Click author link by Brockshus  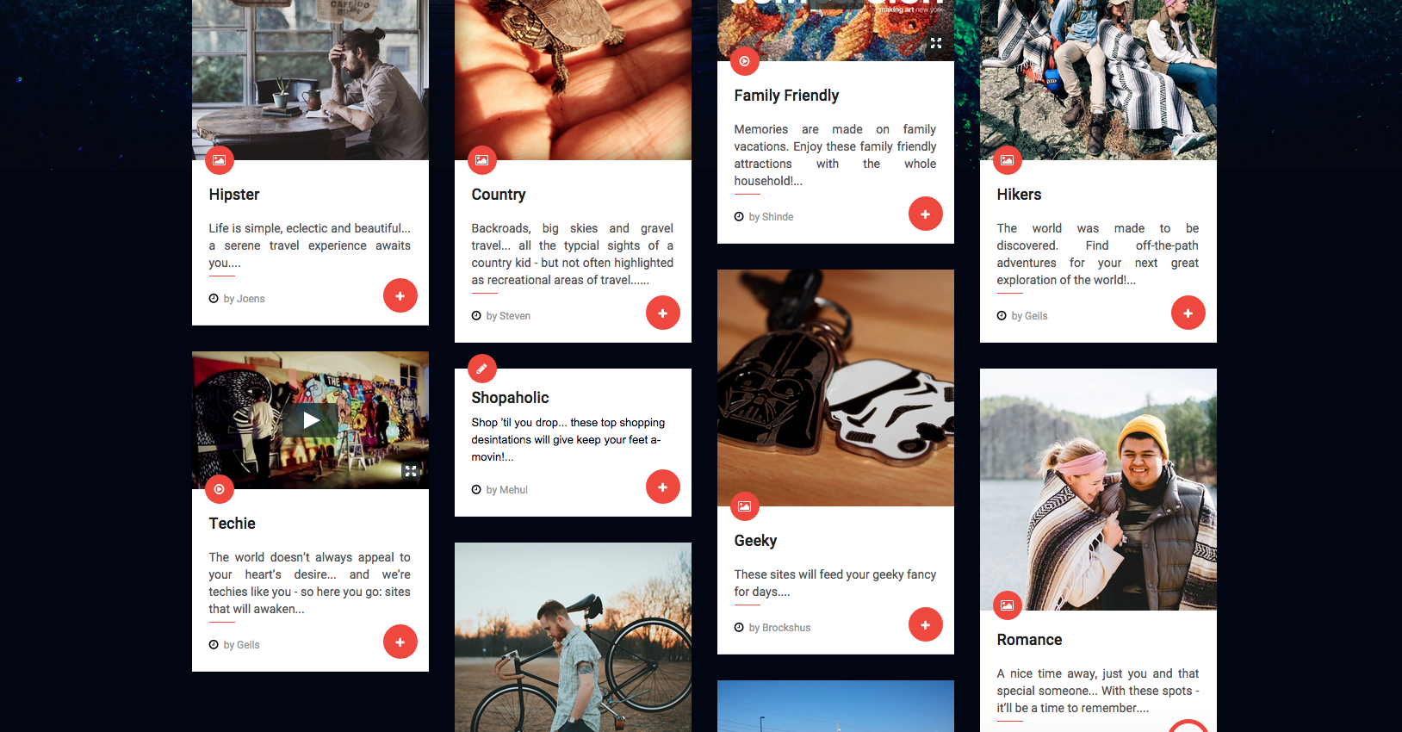(779, 628)
